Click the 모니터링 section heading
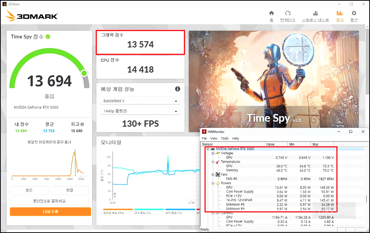370x233 pixels. pyautogui.click(x=111, y=142)
